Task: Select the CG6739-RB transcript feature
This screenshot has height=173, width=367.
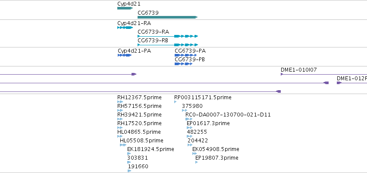Action: pos(168,45)
